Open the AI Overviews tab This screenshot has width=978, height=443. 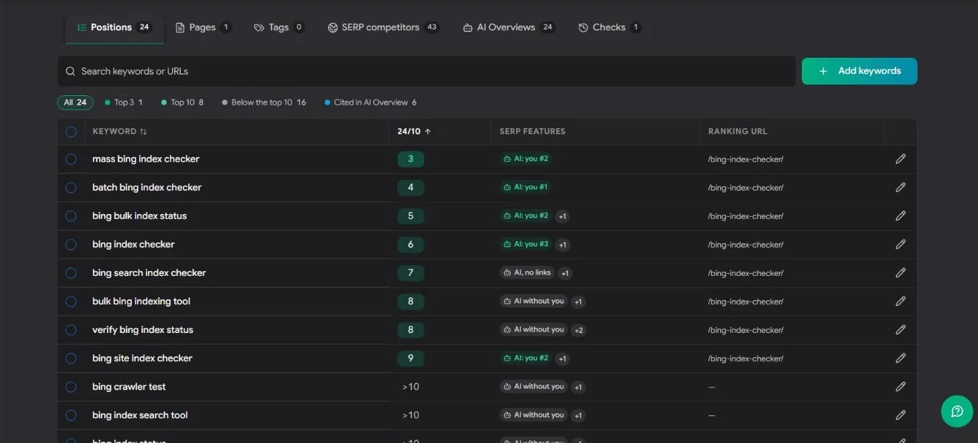[509, 28]
